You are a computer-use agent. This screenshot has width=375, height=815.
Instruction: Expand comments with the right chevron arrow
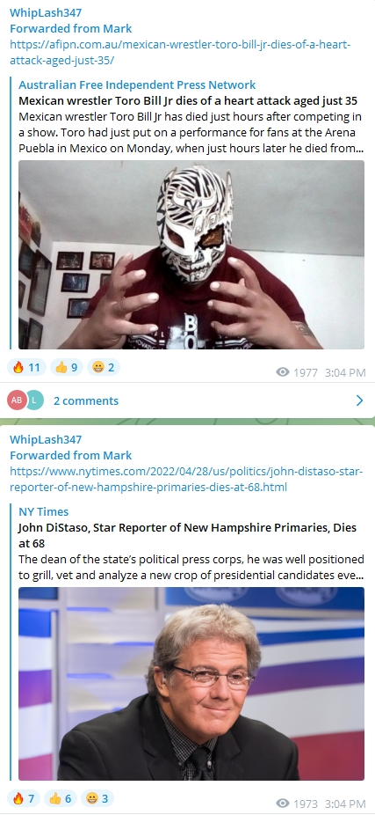359,400
